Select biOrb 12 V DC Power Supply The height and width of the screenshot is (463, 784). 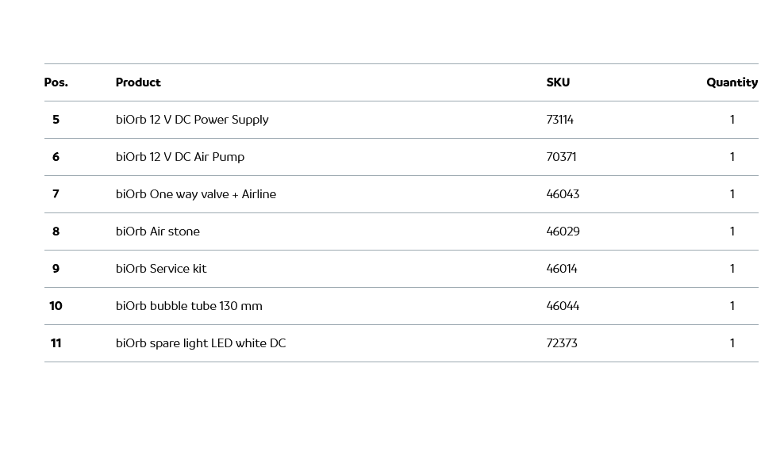[x=192, y=120]
